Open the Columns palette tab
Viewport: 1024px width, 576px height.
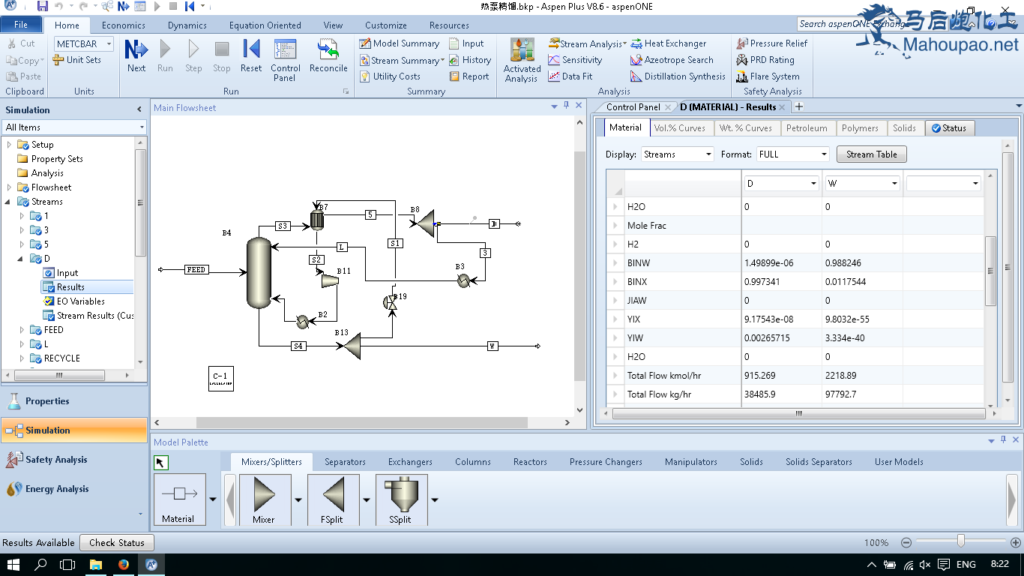pos(472,462)
